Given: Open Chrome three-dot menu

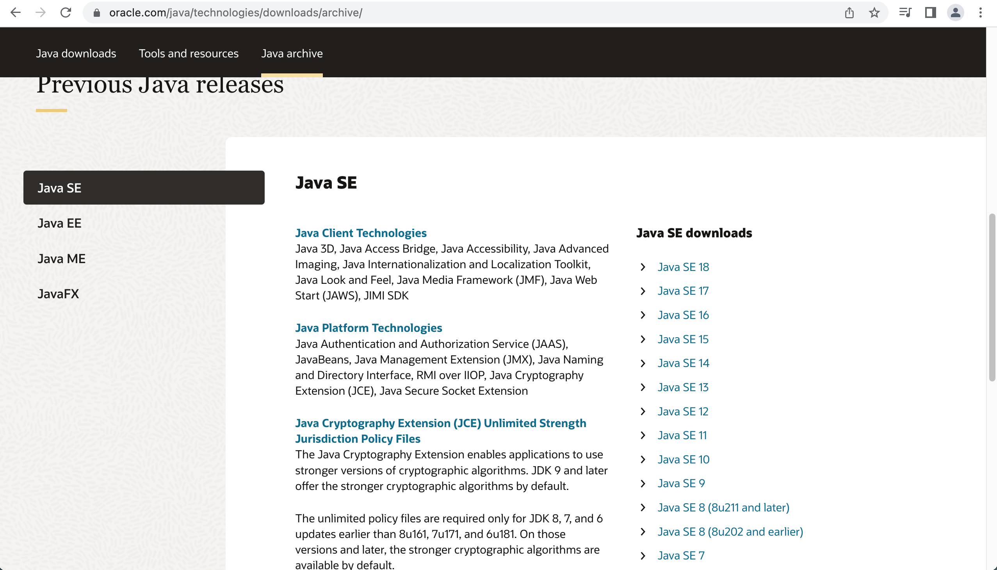Looking at the screenshot, I should [x=981, y=13].
